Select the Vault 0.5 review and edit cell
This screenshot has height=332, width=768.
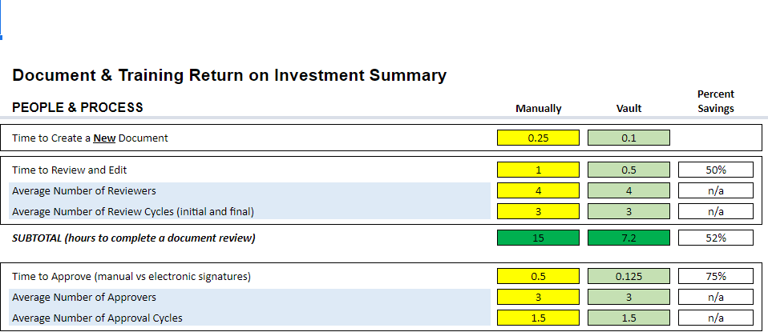(x=629, y=170)
